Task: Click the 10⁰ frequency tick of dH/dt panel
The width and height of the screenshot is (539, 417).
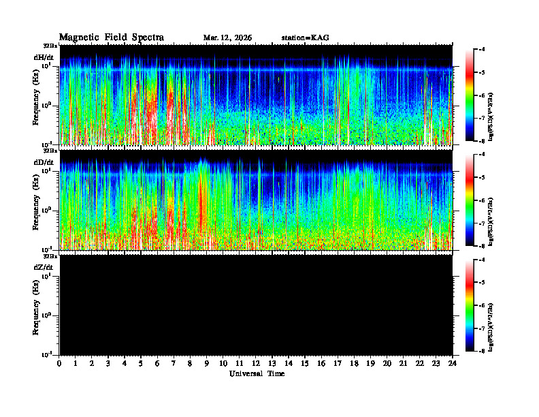Action: 46,106
